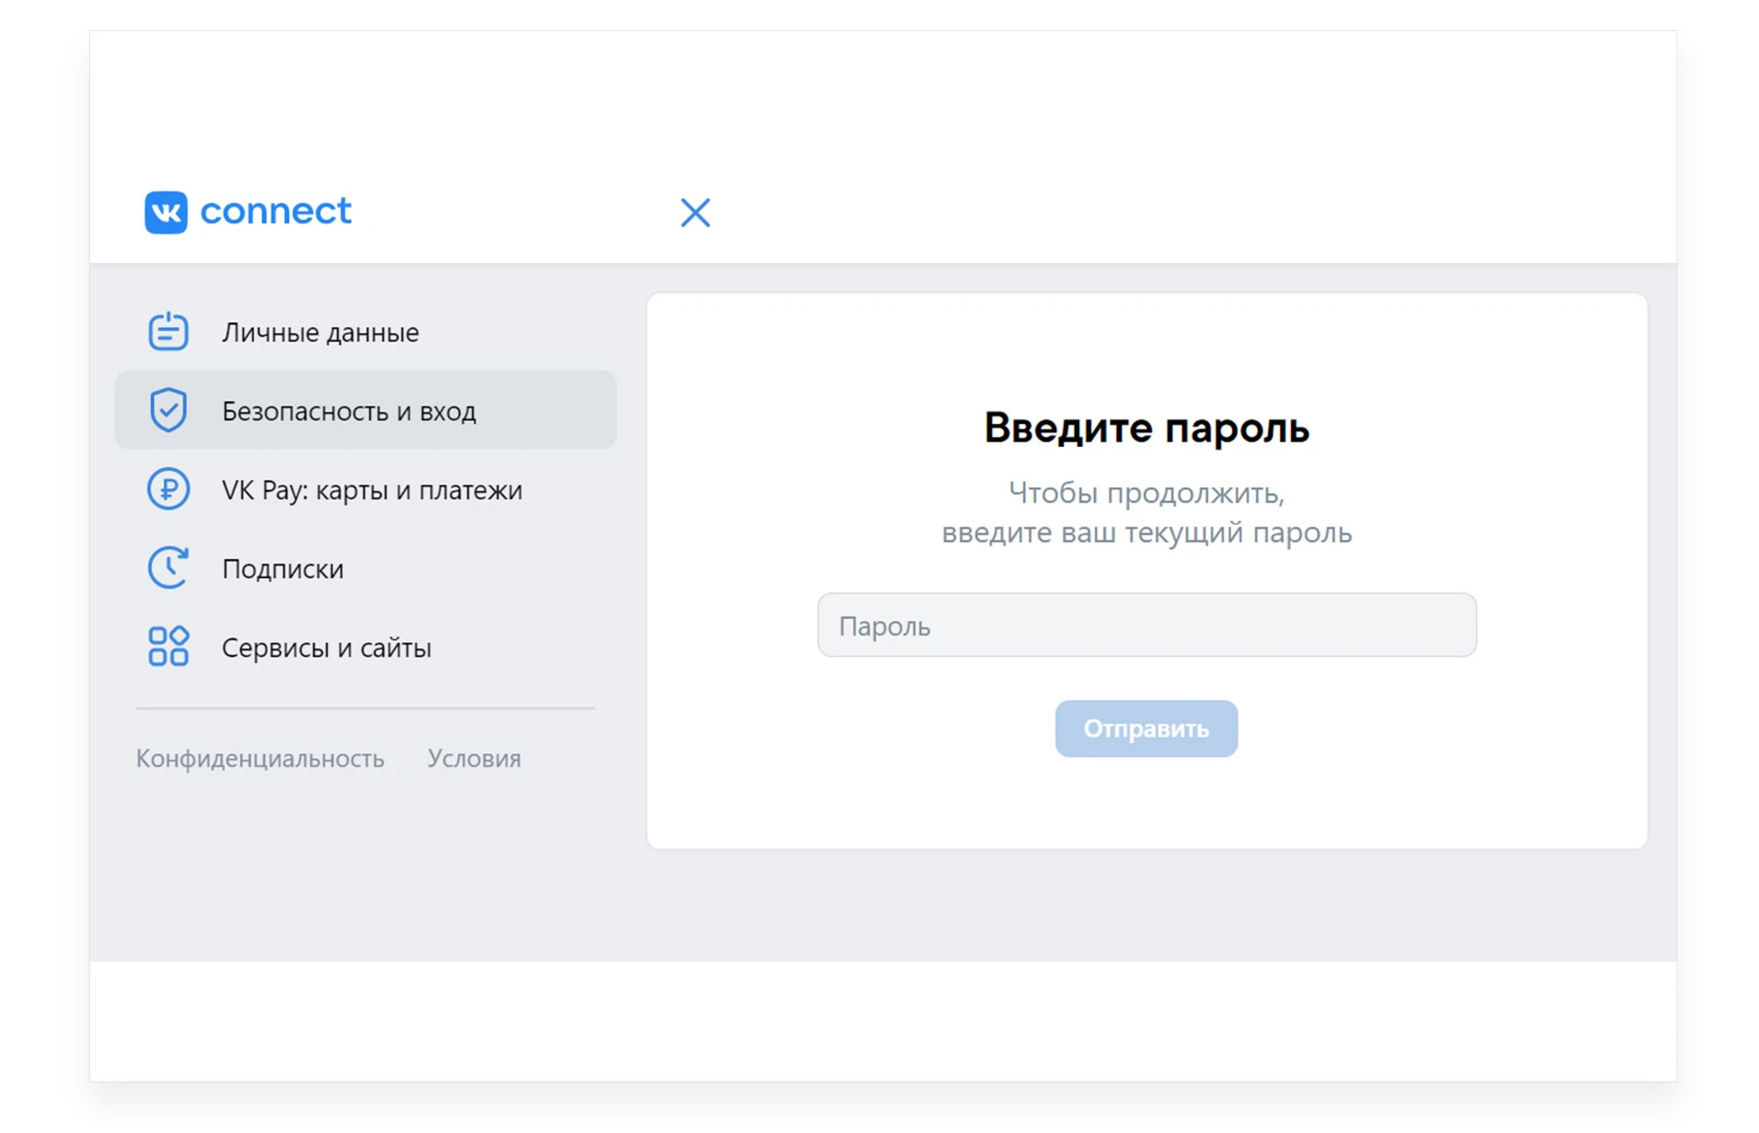Close the VK Connect panel with X

click(x=695, y=212)
